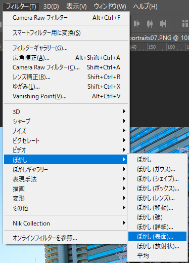This screenshot has width=189, height=263.
Task: Apply plain ぼかし in blur submenu
Action: (x=157, y=159)
